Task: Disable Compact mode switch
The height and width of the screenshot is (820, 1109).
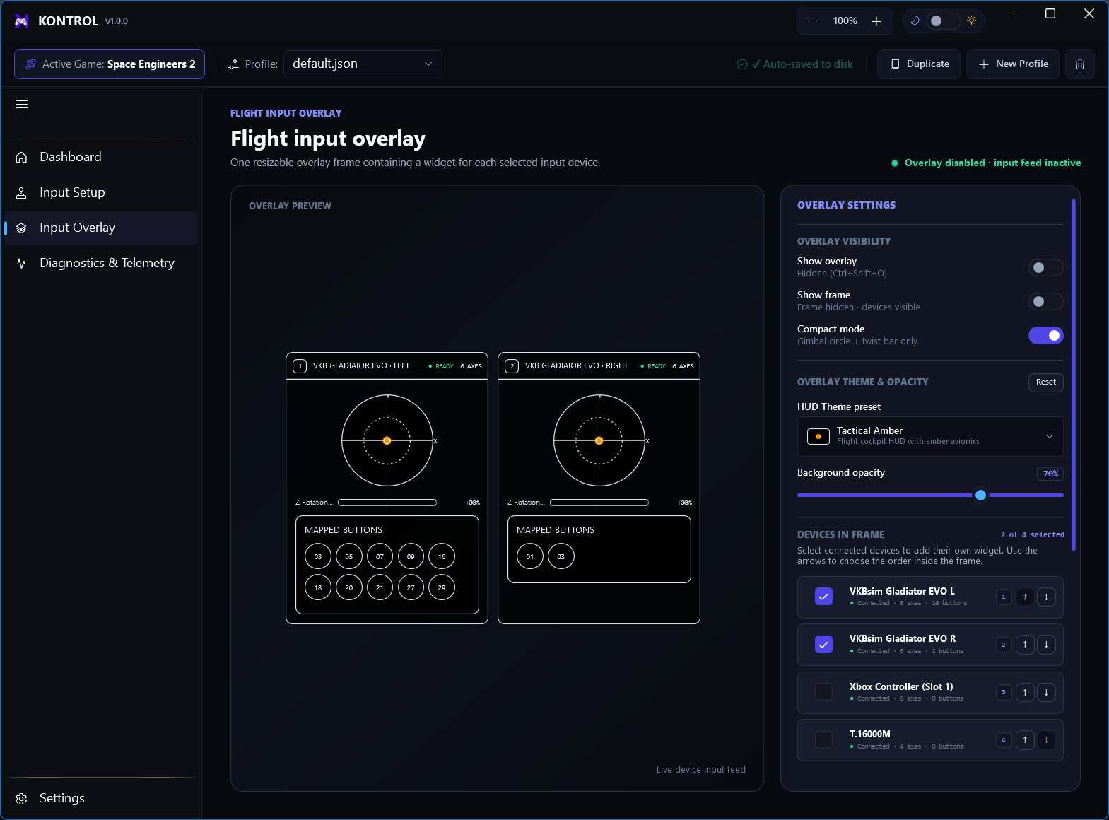Action: (1045, 335)
